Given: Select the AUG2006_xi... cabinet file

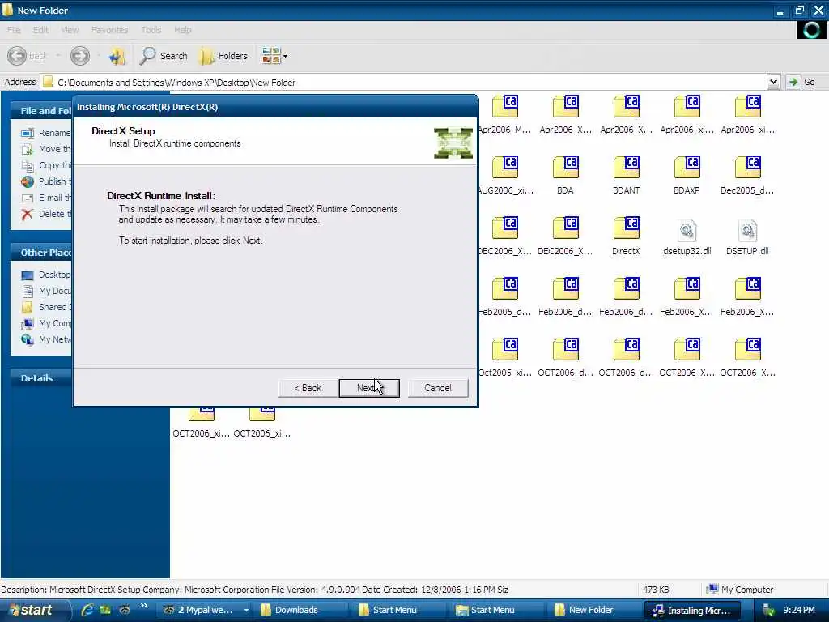Looking at the screenshot, I should coord(504,176).
